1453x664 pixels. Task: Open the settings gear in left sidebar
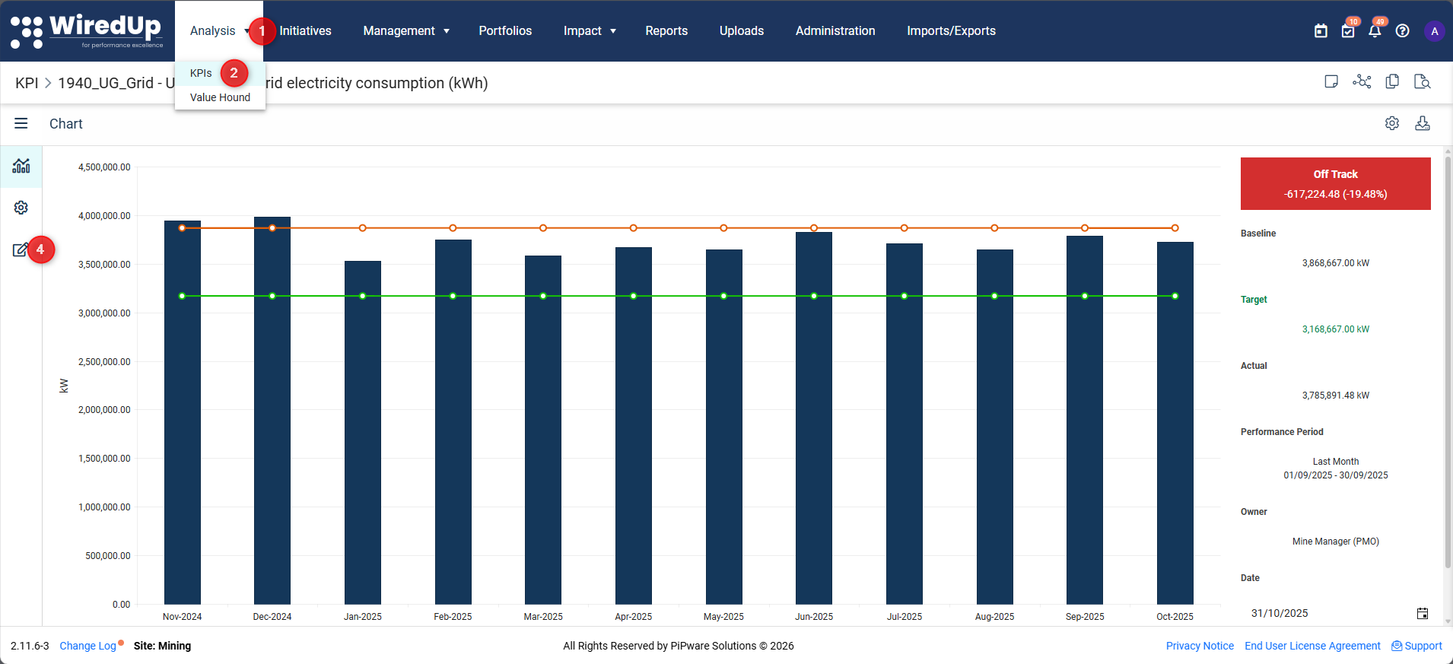(x=21, y=208)
